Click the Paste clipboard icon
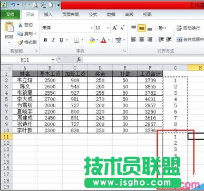This screenshot has height=191, width=204. 9,27
